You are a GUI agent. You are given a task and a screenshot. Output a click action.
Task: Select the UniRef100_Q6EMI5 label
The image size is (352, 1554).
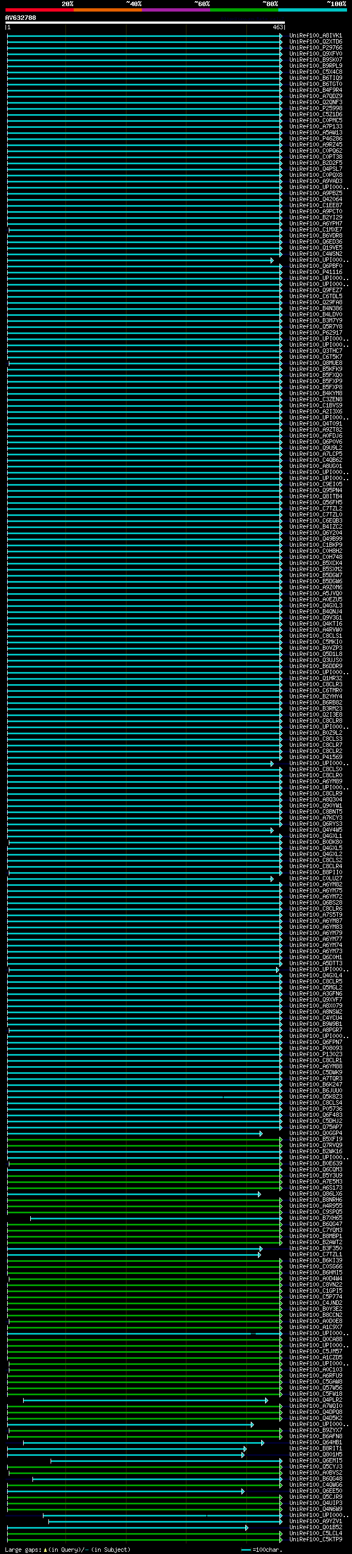click(315, 1460)
